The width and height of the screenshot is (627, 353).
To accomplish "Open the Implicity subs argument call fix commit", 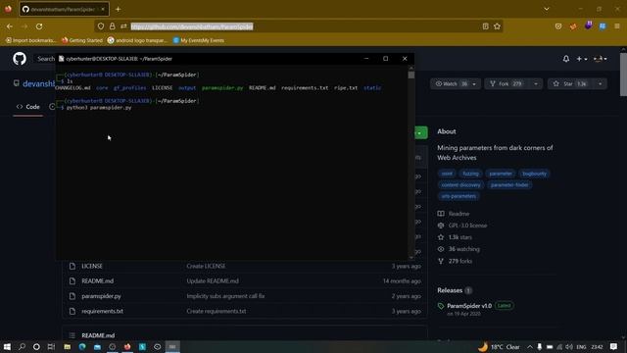I will pos(225,296).
